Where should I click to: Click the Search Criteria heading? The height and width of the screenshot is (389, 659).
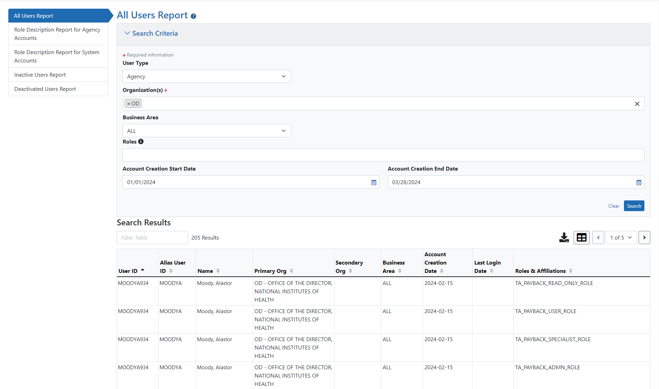[x=155, y=33]
